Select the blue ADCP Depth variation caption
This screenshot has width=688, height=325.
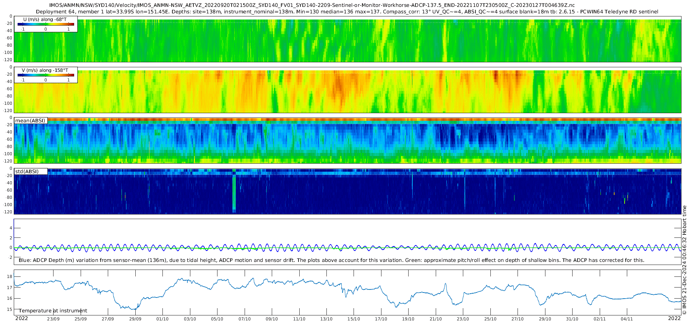331,260
